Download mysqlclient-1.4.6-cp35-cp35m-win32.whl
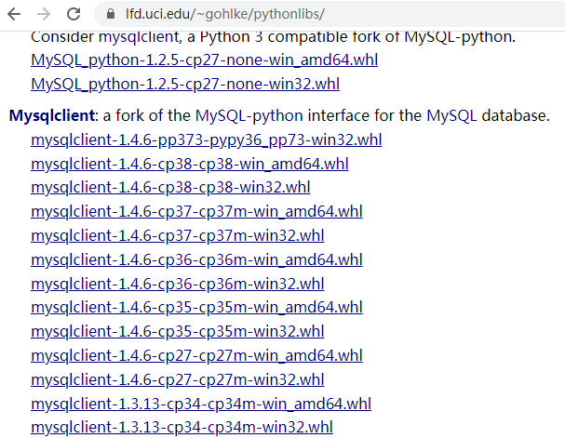Screen dimensions: 565x438 178,331
